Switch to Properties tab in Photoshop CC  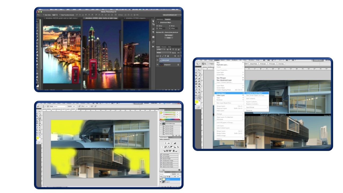(168, 19)
